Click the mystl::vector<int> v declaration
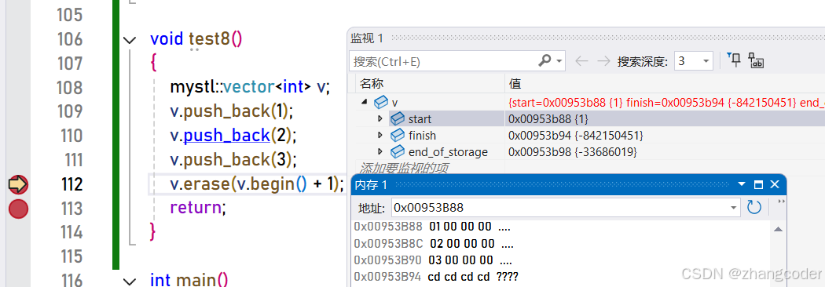The image size is (825, 287). pos(249,87)
